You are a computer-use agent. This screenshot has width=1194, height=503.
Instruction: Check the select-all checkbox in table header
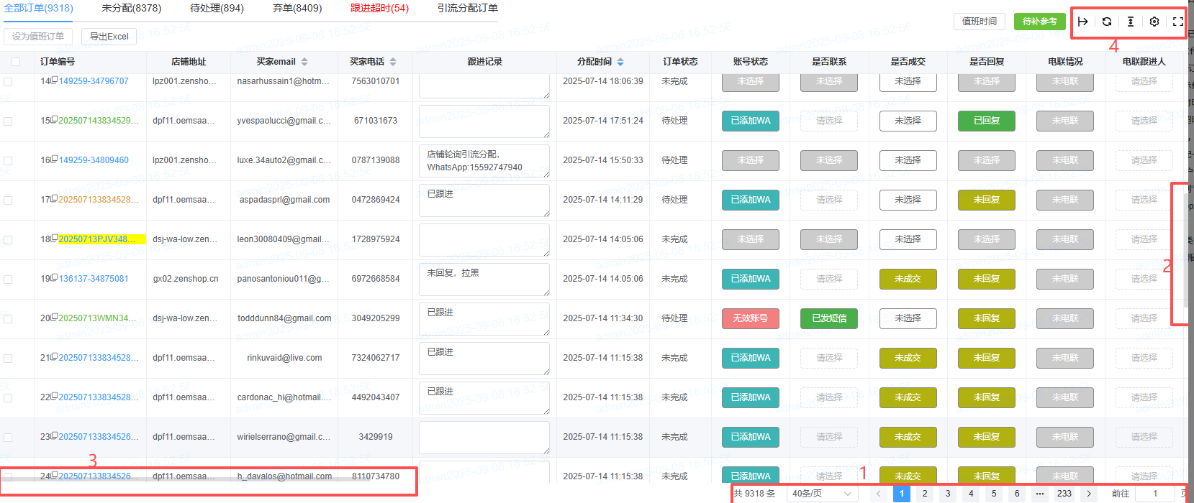(x=16, y=62)
